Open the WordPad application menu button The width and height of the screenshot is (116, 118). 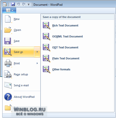(9, 10)
